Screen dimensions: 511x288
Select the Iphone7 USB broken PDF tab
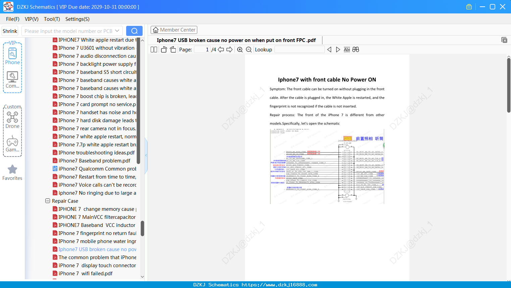236,40
